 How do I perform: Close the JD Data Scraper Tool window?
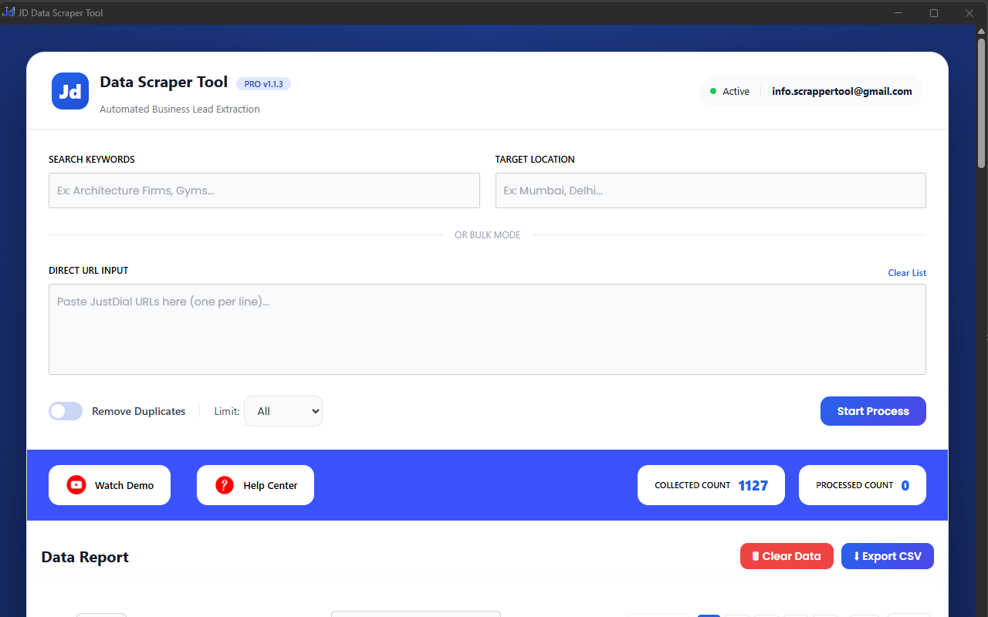(x=969, y=12)
